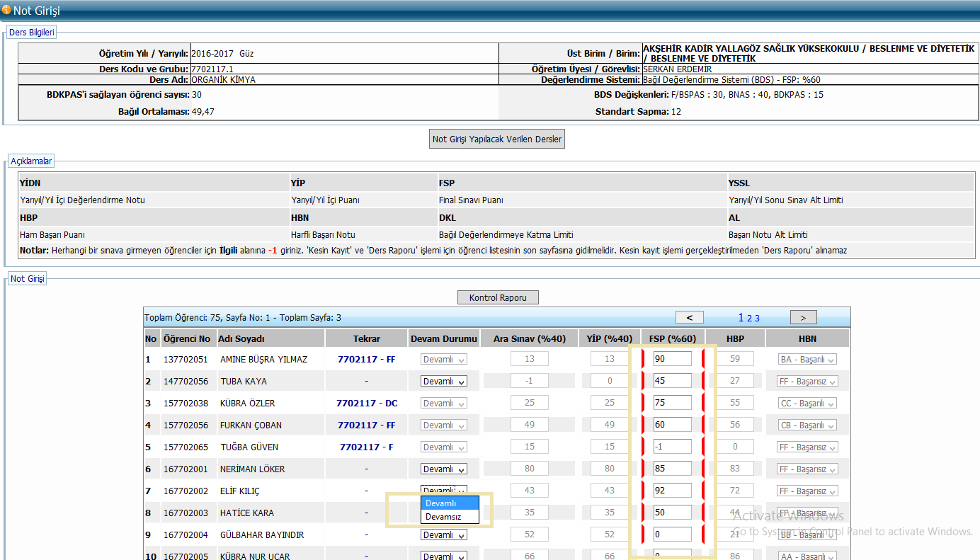Image resolution: width=980 pixels, height=560 pixels.
Task: Open Devam Durumu dropdown for Neriman Löker
Action: [444, 469]
